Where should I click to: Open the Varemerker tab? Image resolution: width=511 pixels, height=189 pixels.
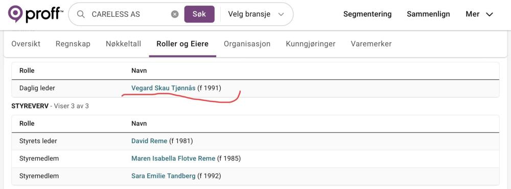coord(371,44)
